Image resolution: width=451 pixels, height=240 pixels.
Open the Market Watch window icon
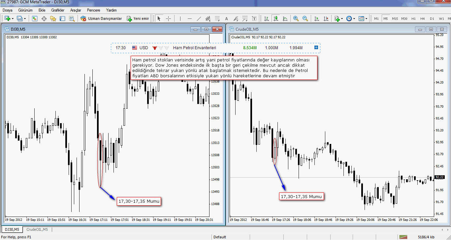[34, 18]
